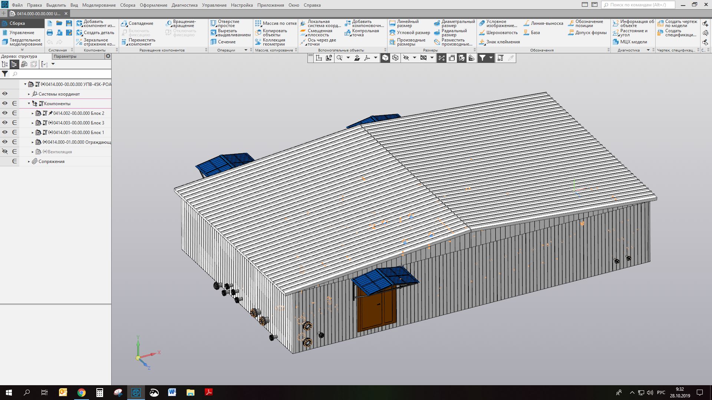Click the tree search input field
Viewport: 712px width, 400px height.
[x=59, y=74]
